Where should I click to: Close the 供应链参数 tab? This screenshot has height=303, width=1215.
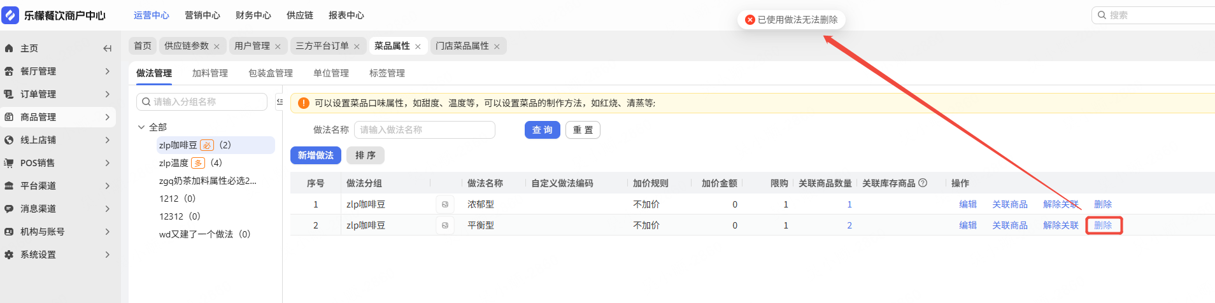217,46
